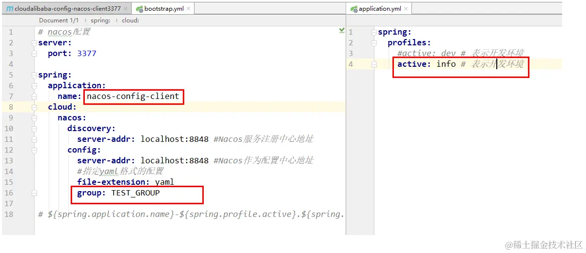
Task: Click the fold marker on the 'port: 3377' line
Action: tap(34, 54)
